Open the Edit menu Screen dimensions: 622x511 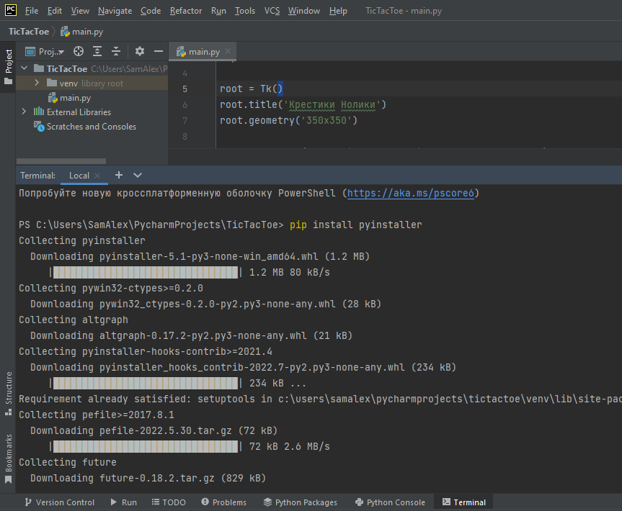pos(54,11)
